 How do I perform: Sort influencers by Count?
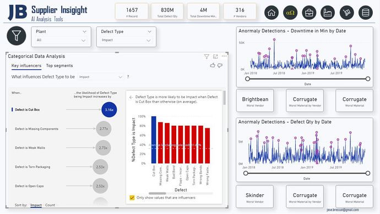tap(50, 205)
